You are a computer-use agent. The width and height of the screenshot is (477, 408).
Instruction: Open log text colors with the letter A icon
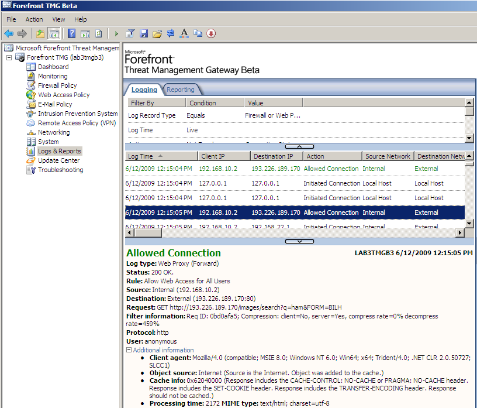(184, 33)
